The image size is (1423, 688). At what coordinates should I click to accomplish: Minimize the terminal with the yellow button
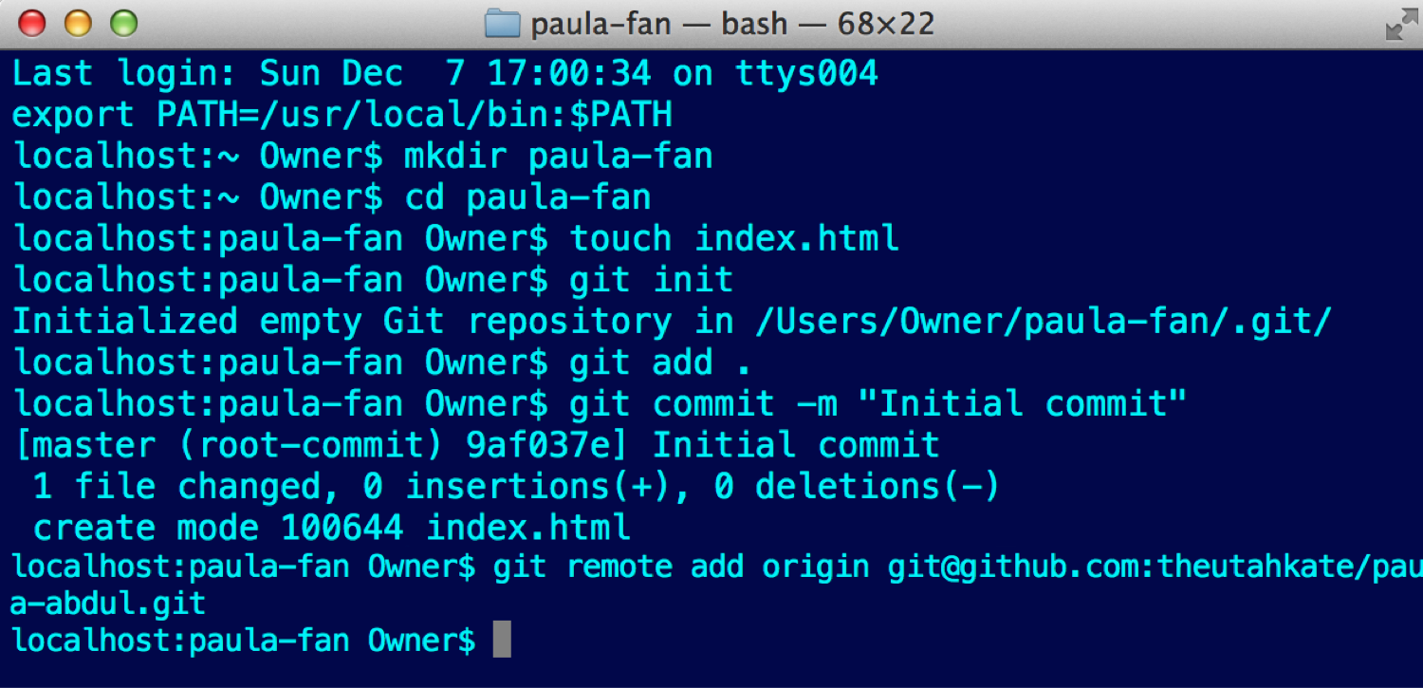pyautogui.click(x=78, y=23)
